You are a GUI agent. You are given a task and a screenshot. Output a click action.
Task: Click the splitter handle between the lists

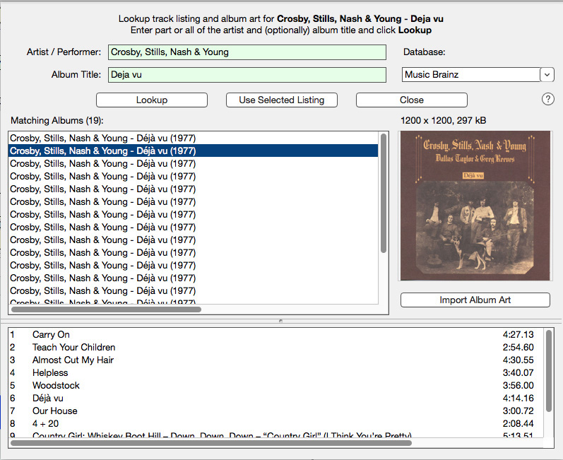point(281,321)
